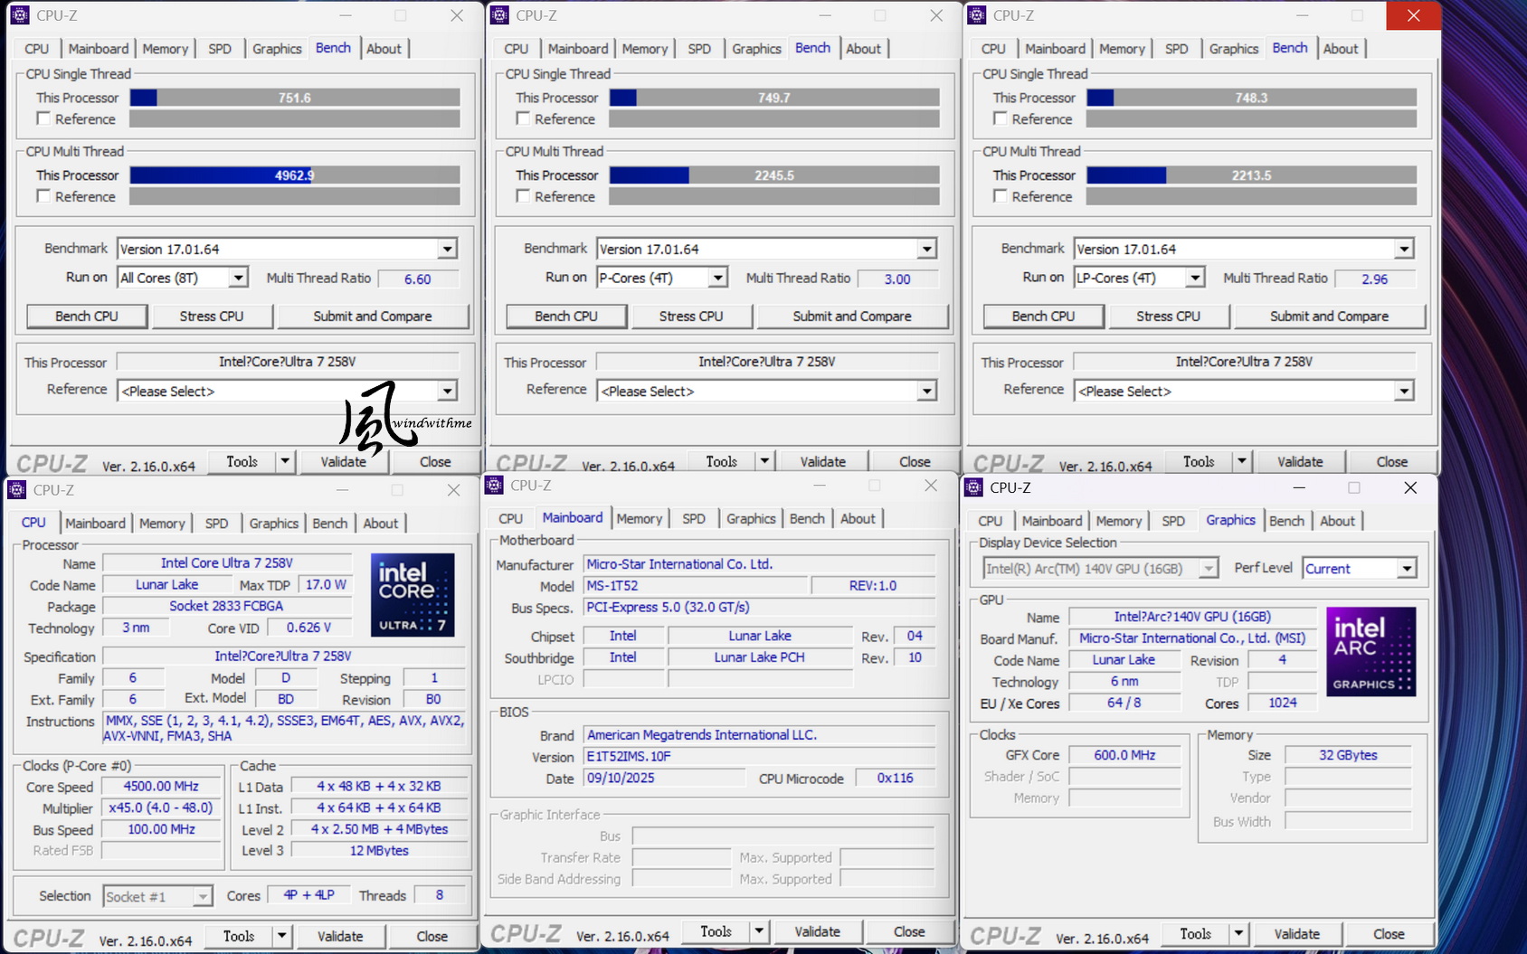
Task: Click Submit and Compare in LP-Cores window
Action: coord(1328,316)
